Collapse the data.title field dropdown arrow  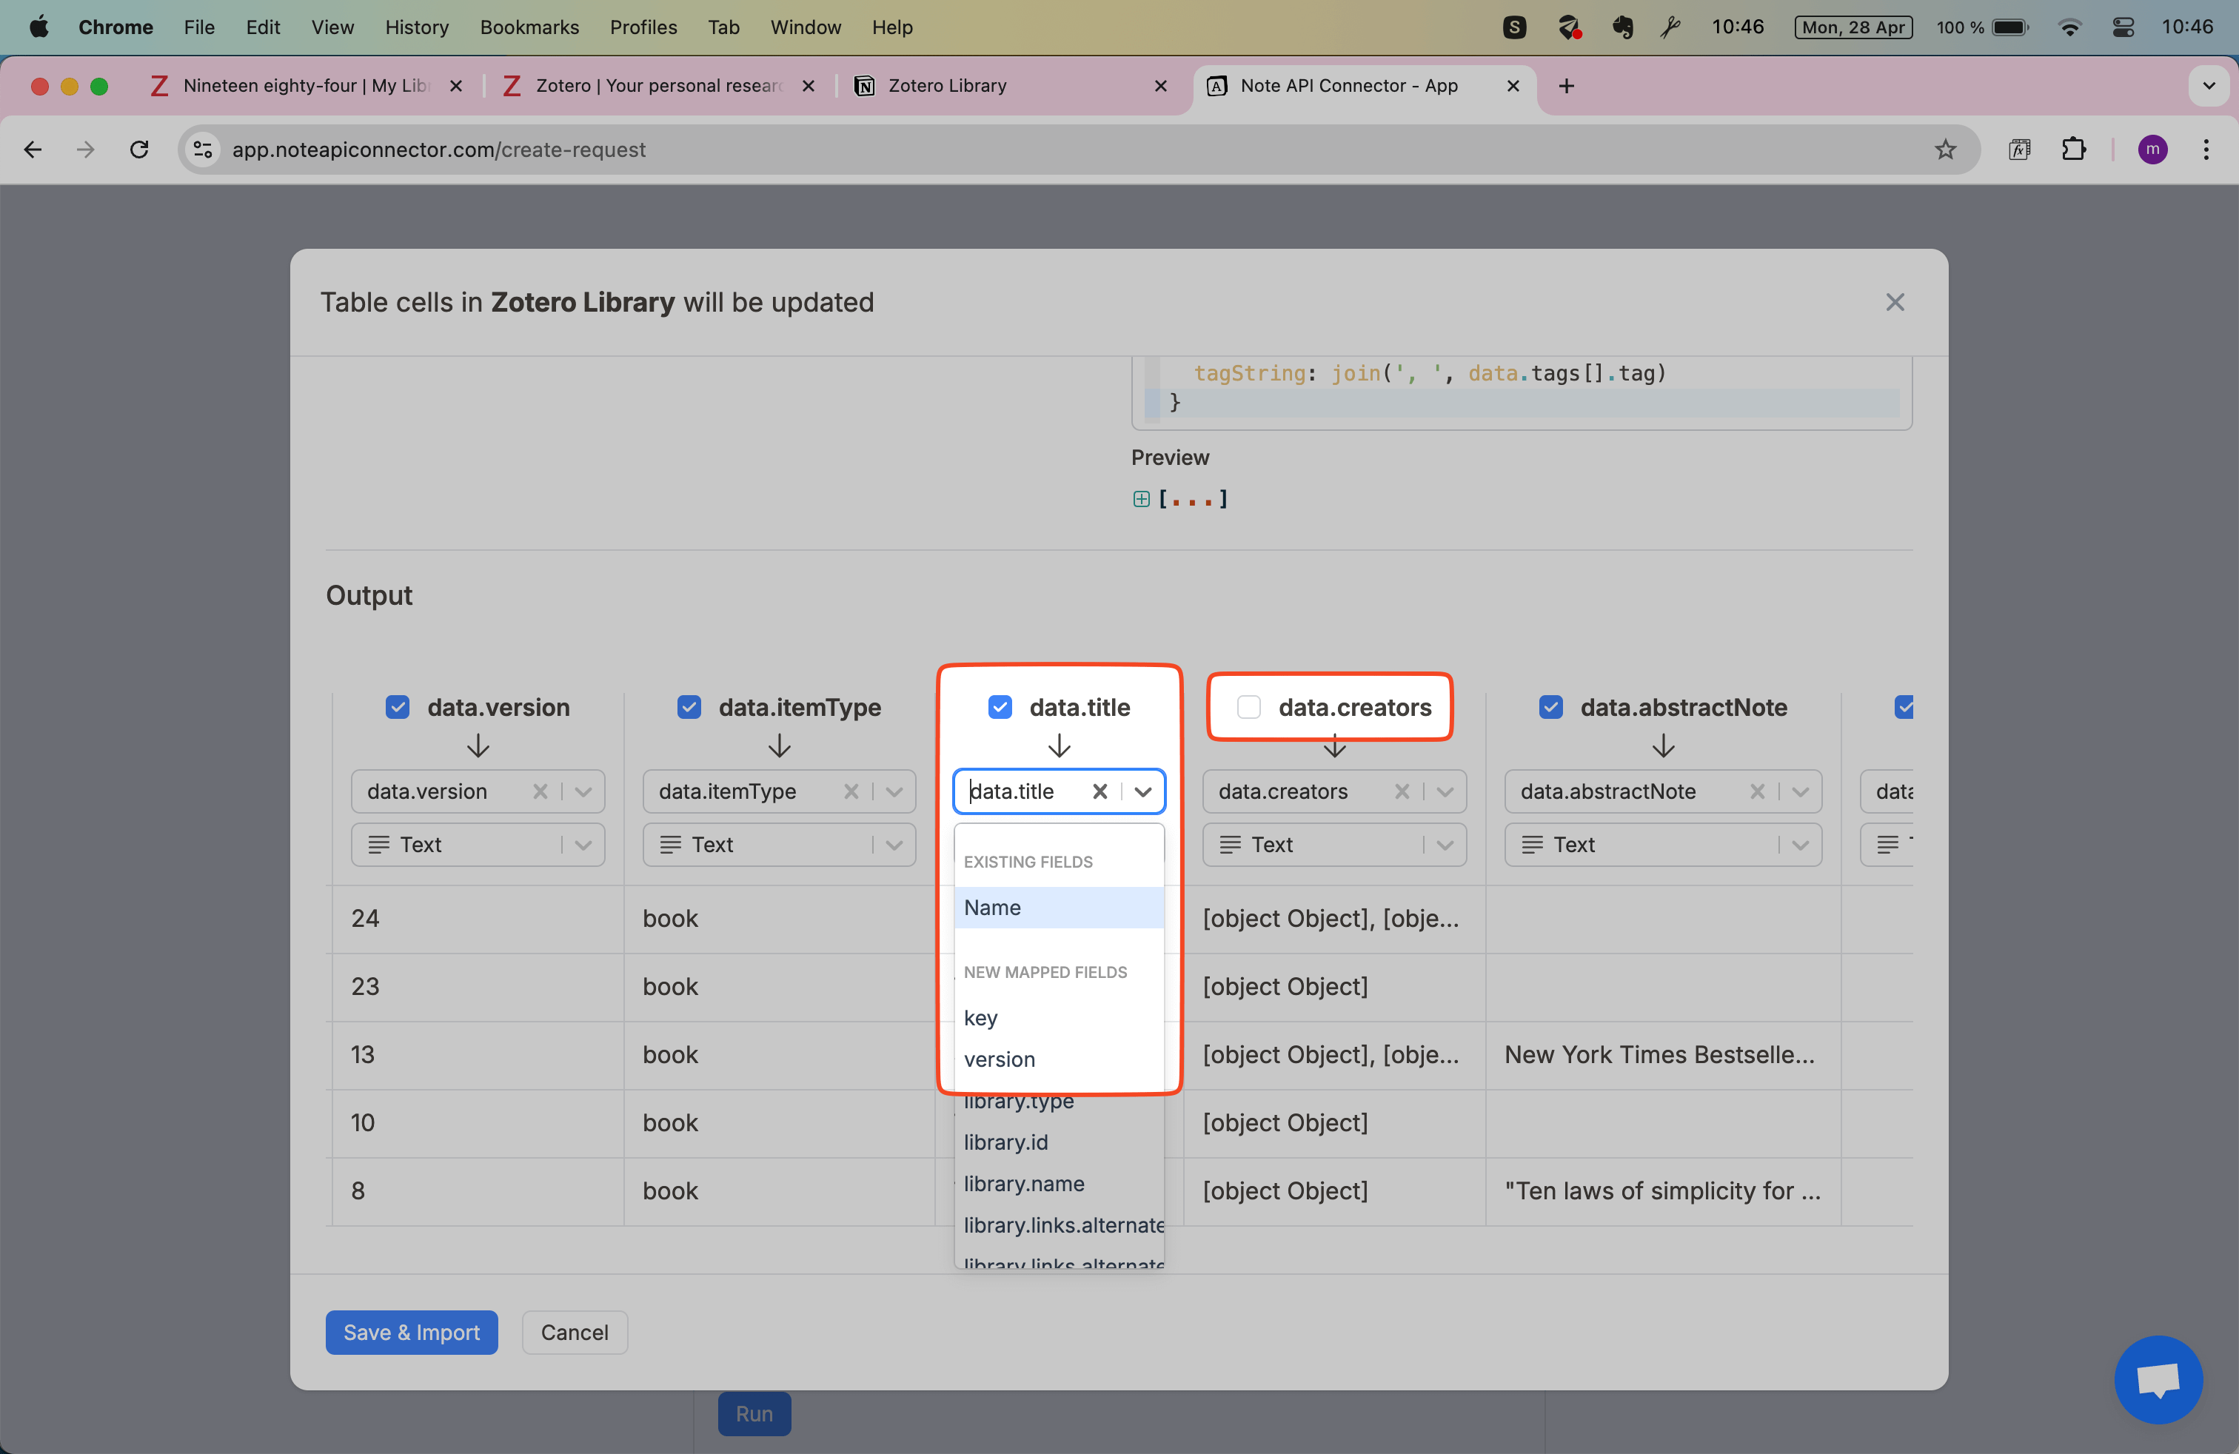tap(1143, 791)
